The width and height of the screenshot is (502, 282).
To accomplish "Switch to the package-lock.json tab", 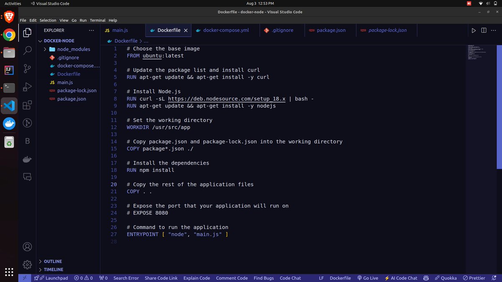I will [387, 30].
